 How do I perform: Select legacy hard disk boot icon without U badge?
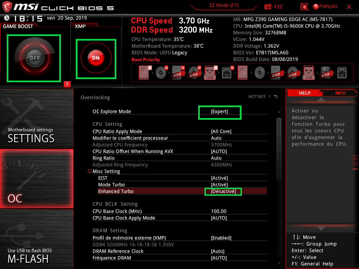pos(243,73)
